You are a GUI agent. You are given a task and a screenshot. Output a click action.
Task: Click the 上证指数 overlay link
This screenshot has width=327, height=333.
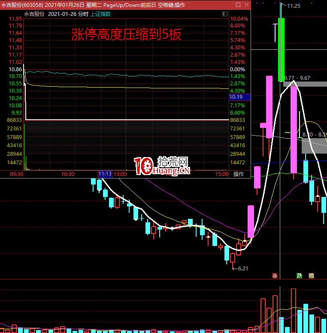click(101, 14)
